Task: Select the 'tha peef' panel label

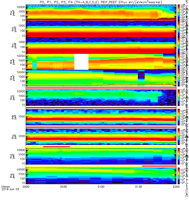Action: 12,13
